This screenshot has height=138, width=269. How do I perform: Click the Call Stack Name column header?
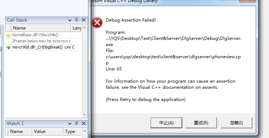point(41,28)
